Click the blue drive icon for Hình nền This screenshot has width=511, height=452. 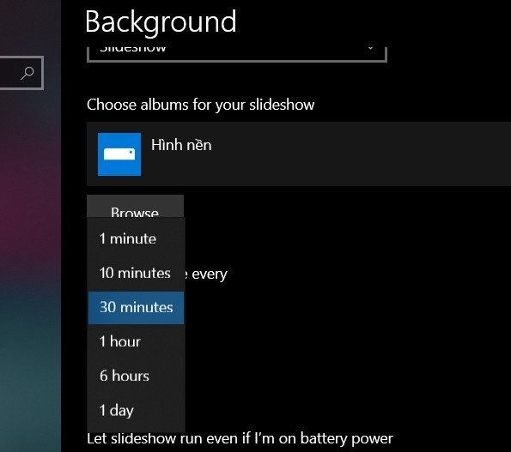[x=119, y=154]
